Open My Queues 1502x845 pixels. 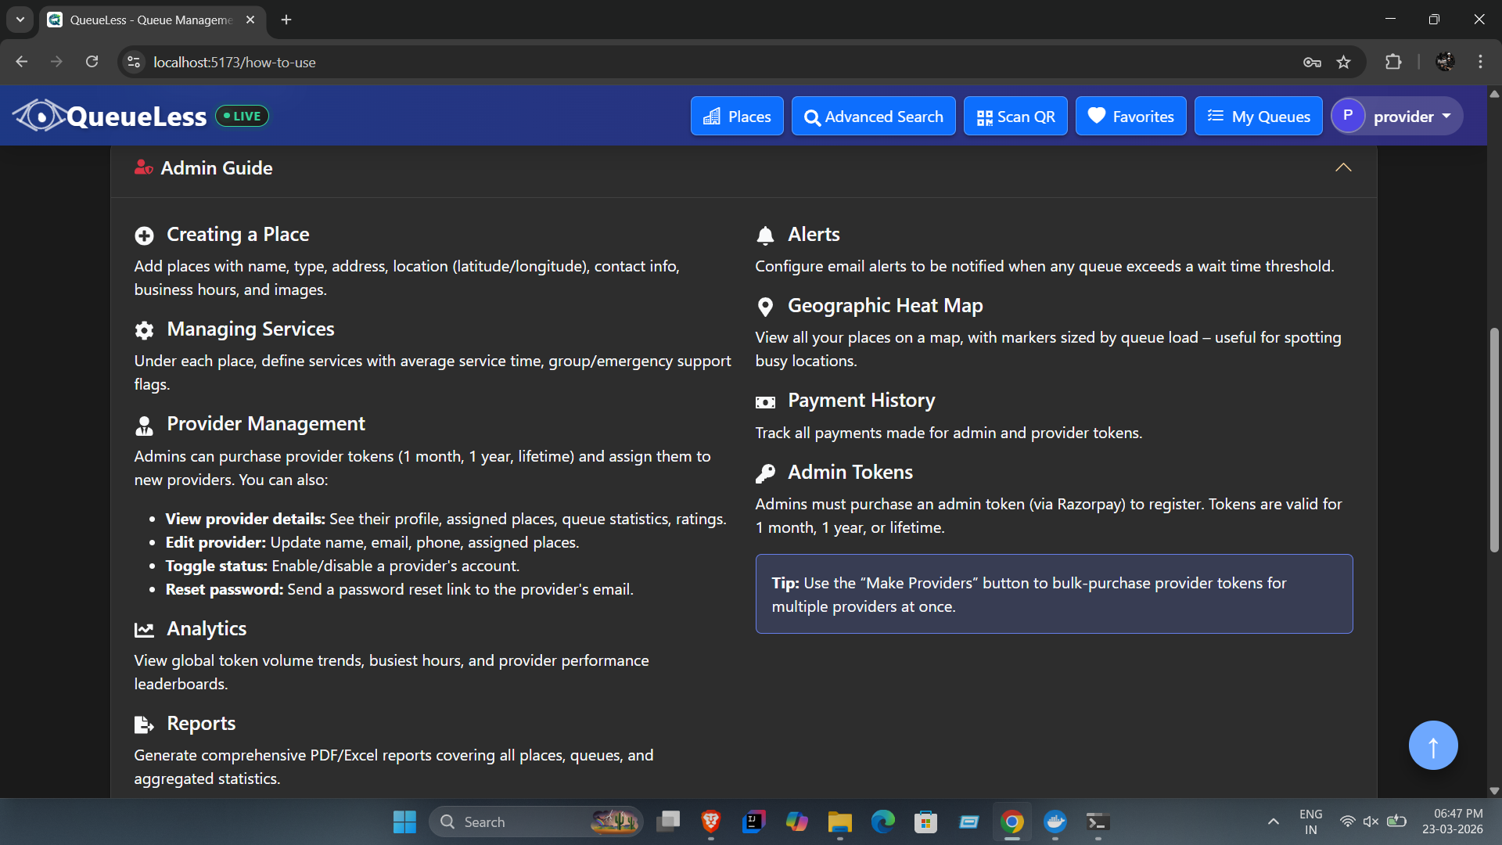1258,117
